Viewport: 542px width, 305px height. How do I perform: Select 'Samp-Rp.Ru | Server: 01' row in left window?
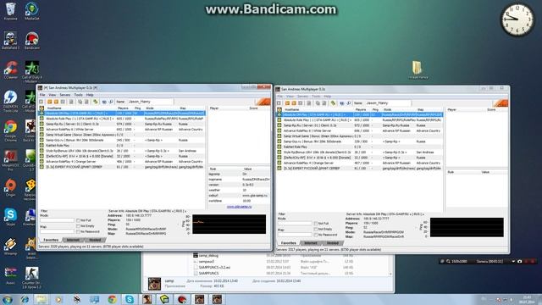(122, 124)
